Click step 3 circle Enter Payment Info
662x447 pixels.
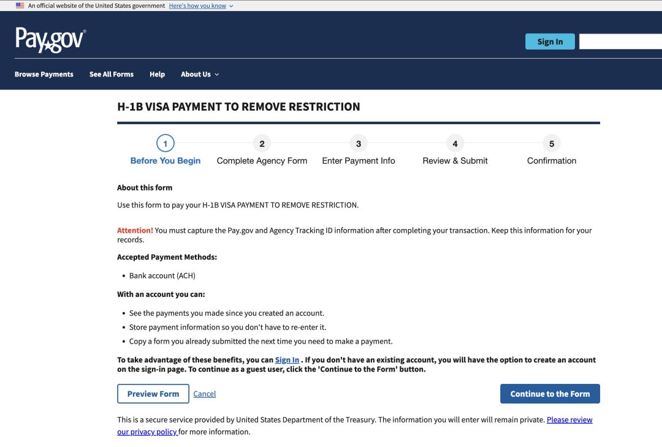[x=359, y=144]
